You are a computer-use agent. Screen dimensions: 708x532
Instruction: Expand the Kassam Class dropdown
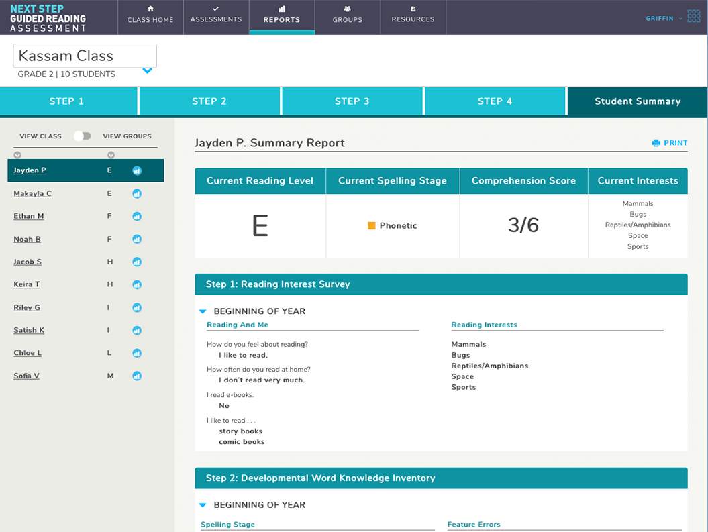[147, 70]
